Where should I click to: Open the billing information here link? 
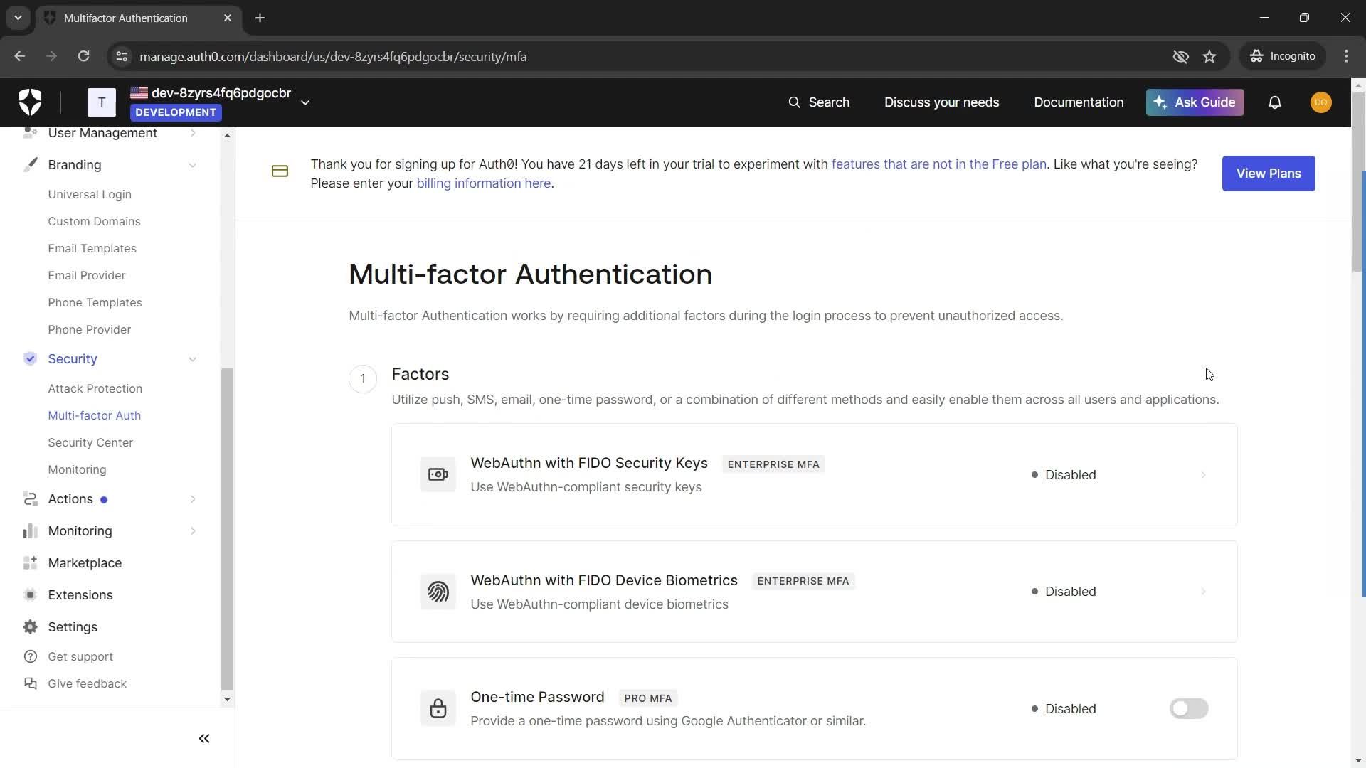coord(483,183)
